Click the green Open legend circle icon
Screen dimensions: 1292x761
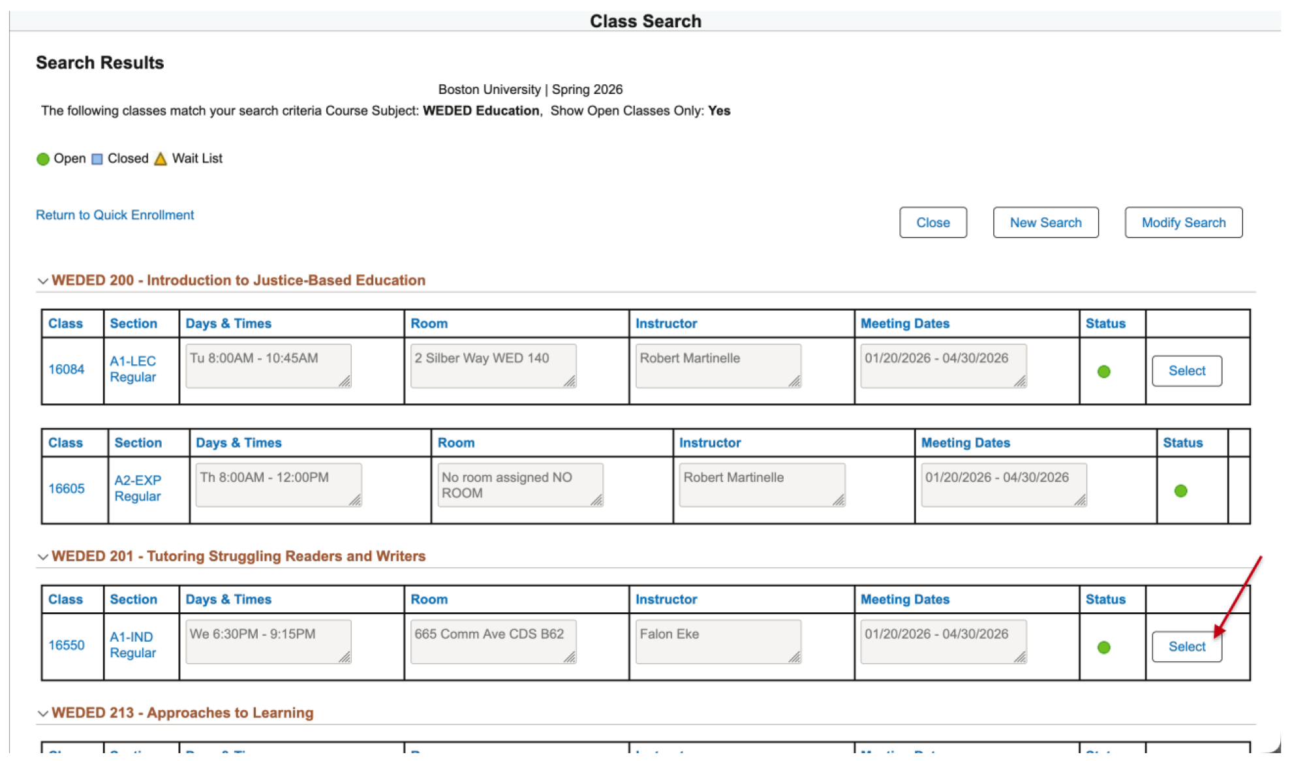pyautogui.click(x=43, y=159)
